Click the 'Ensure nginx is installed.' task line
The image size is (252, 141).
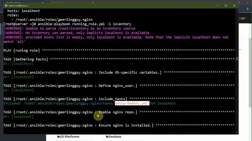point(119,125)
